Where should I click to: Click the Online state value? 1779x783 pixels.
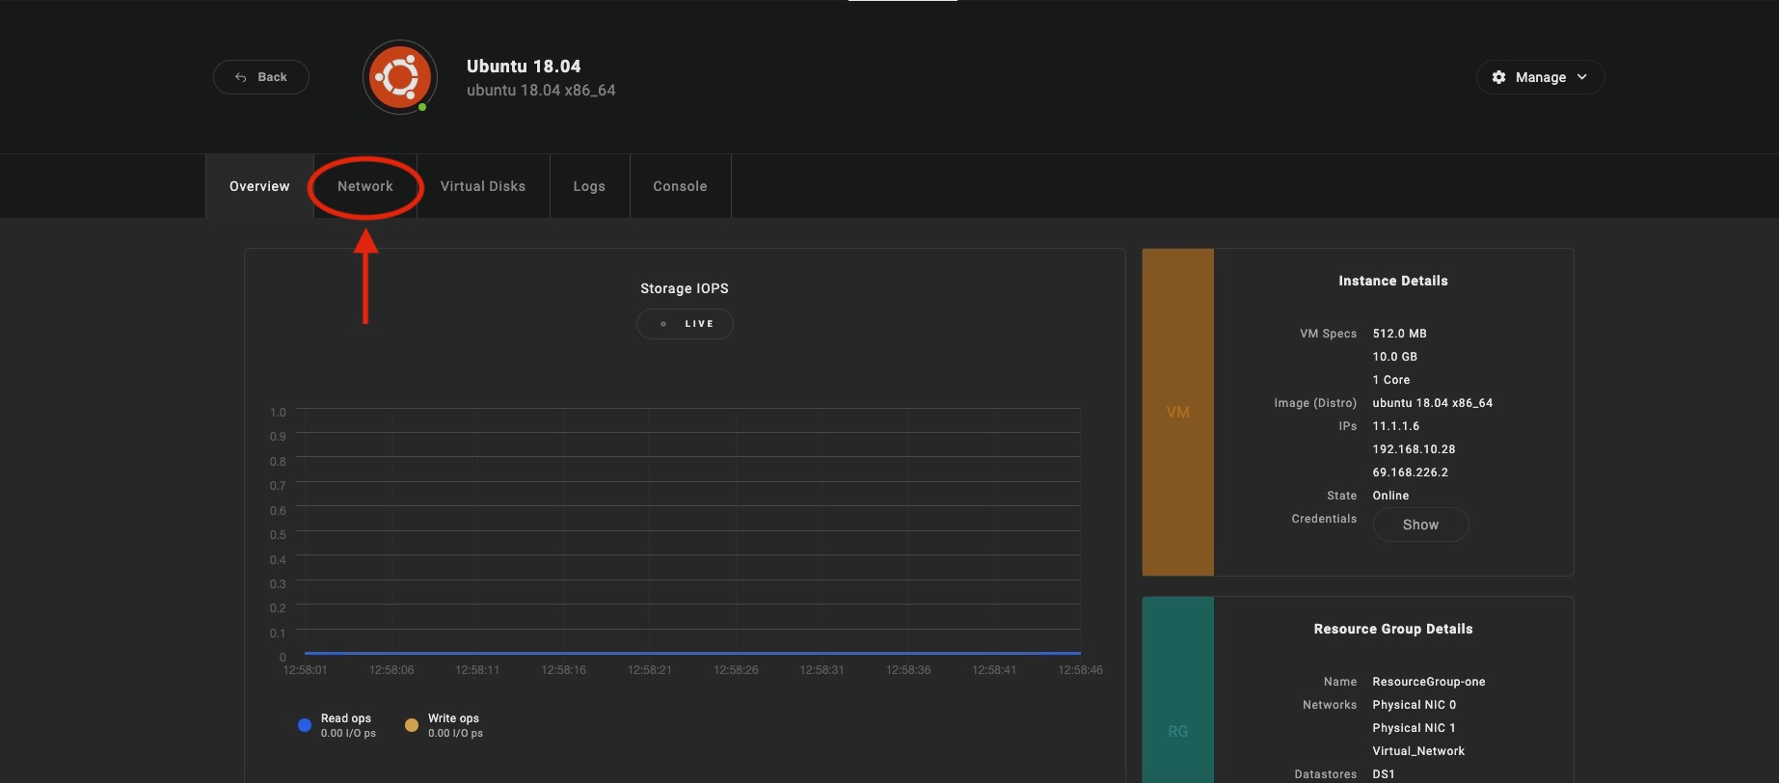click(x=1390, y=496)
